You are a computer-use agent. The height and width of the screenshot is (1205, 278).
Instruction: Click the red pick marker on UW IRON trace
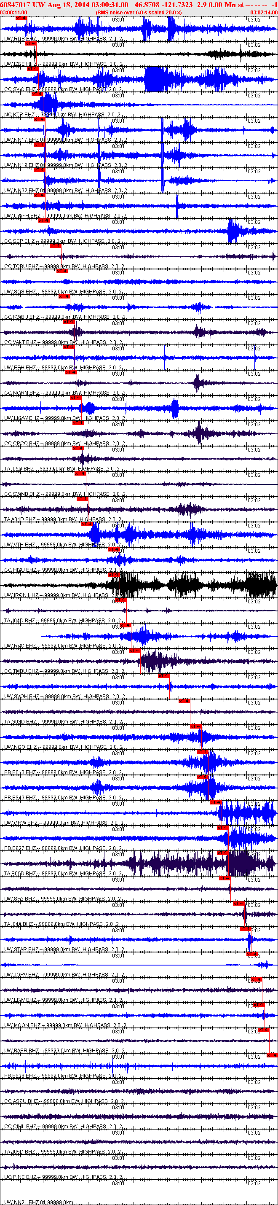115,574
